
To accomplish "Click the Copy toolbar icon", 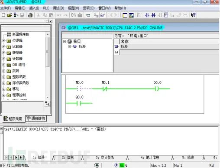I will pyautogui.click(x=45, y=15).
